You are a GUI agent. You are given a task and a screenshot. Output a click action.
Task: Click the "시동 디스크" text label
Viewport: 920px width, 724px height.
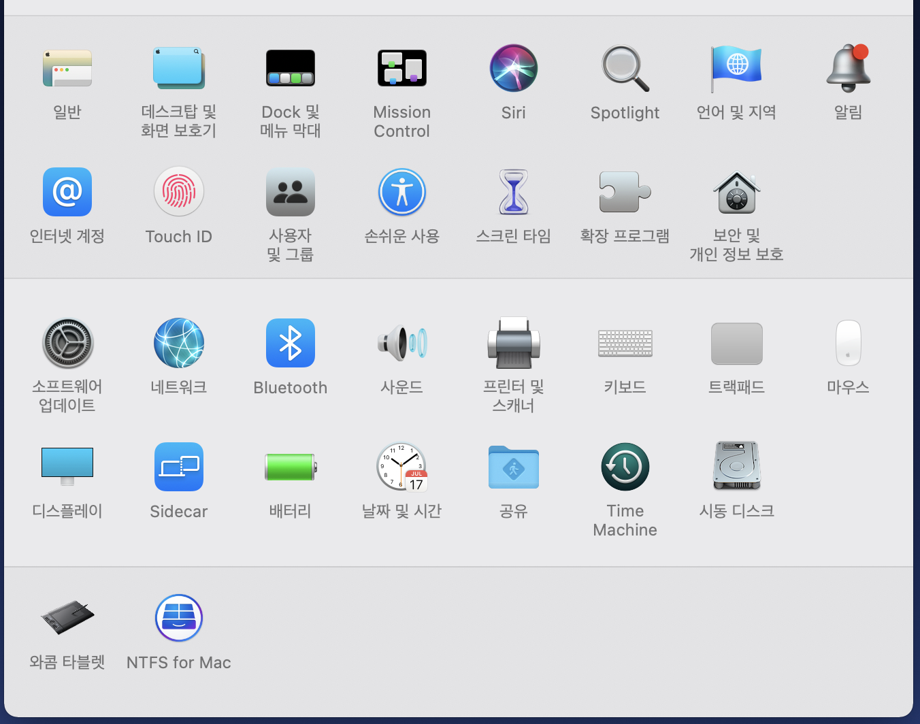[737, 511]
